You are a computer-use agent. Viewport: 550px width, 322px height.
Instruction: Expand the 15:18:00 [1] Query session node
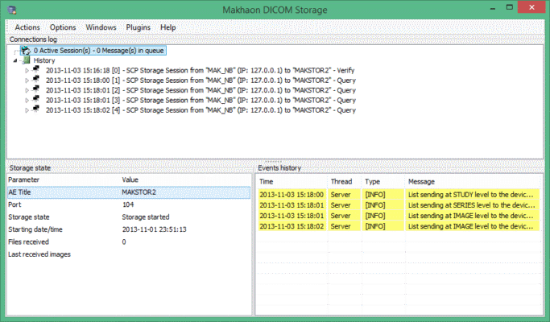click(x=27, y=80)
